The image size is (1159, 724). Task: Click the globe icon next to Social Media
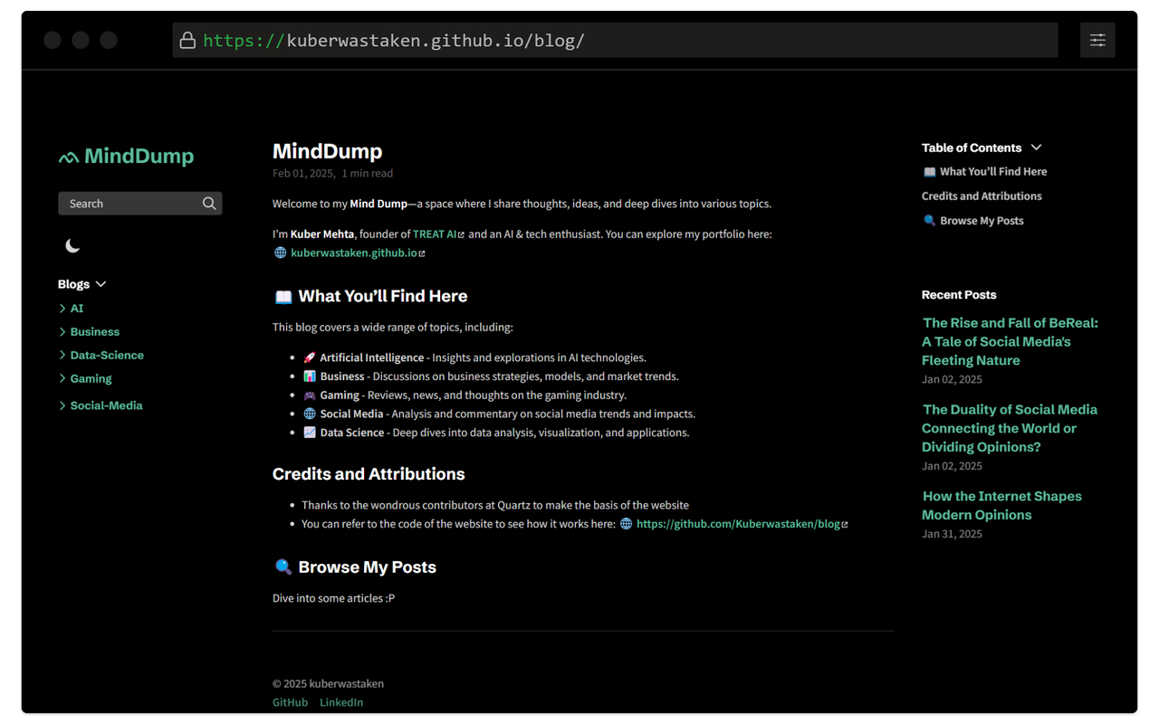click(x=310, y=414)
